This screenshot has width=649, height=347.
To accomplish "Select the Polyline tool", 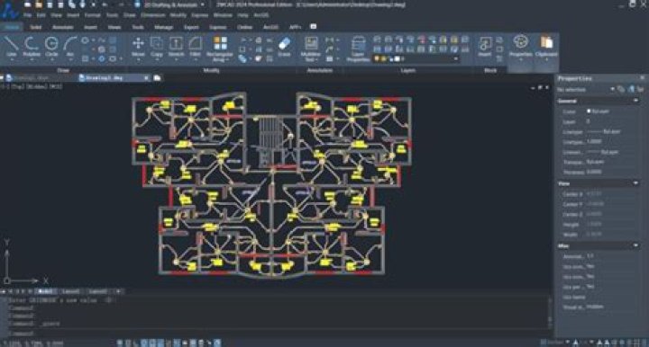I will pyautogui.click(x=31, y=47).
